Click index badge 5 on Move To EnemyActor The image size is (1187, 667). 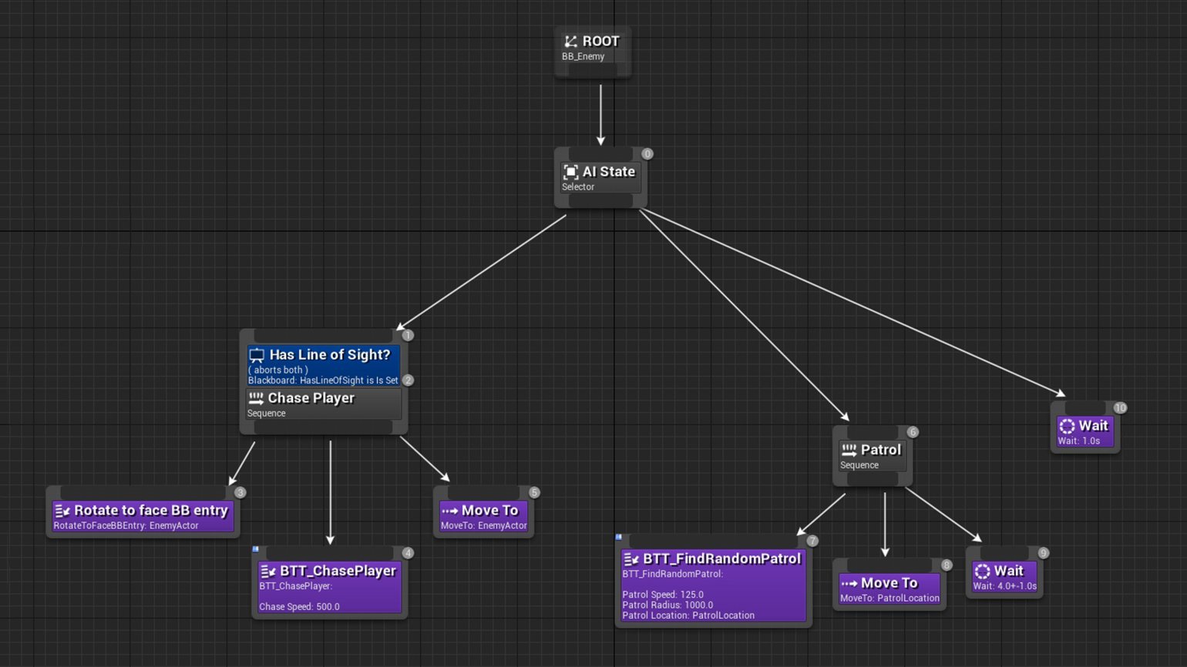click(534, 493)
